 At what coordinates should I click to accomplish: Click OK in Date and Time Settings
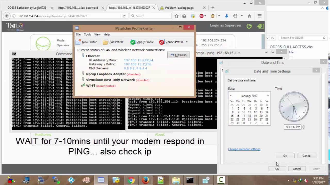pyautogui.click(x=285, y=156)
